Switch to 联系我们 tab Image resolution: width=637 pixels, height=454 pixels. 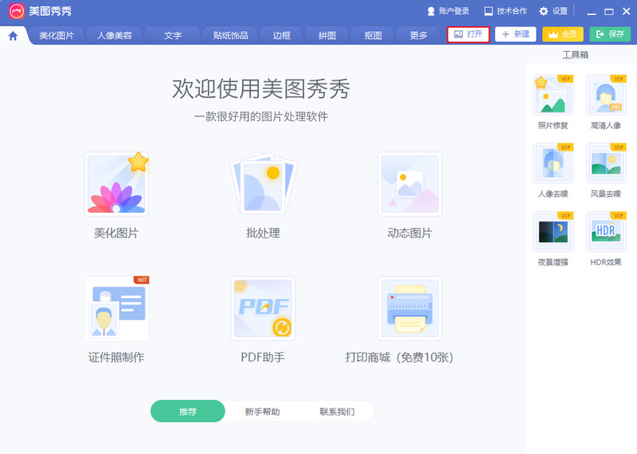337,412
